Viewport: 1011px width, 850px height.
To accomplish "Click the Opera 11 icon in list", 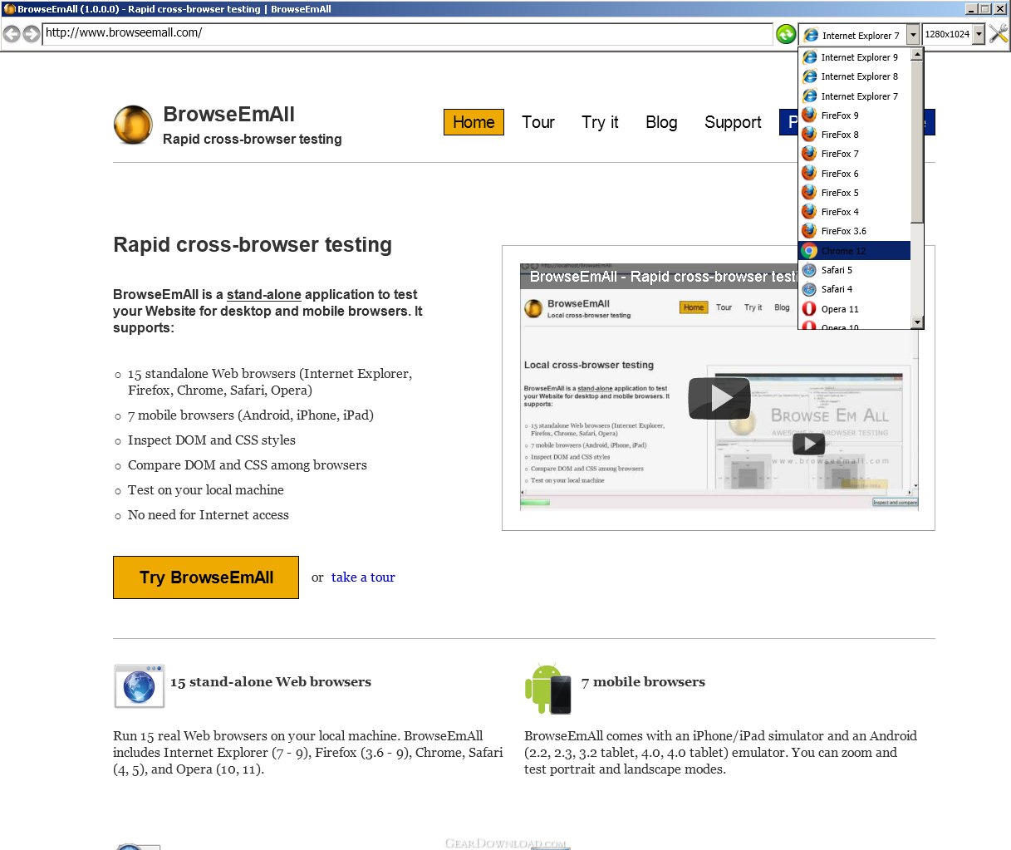I will pos(809,308).
